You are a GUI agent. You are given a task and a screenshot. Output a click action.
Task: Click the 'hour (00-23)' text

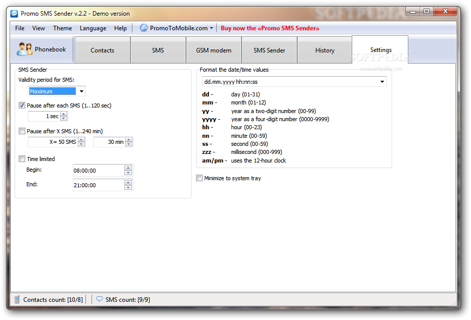coord(246,127)
